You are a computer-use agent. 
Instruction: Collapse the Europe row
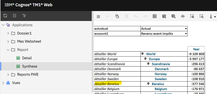(x=145, y=59)
